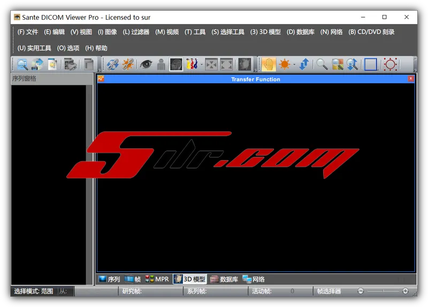Expand first toolbar overflow arrow near copy icon
This screenshot has width=428, height=307.
100,70
